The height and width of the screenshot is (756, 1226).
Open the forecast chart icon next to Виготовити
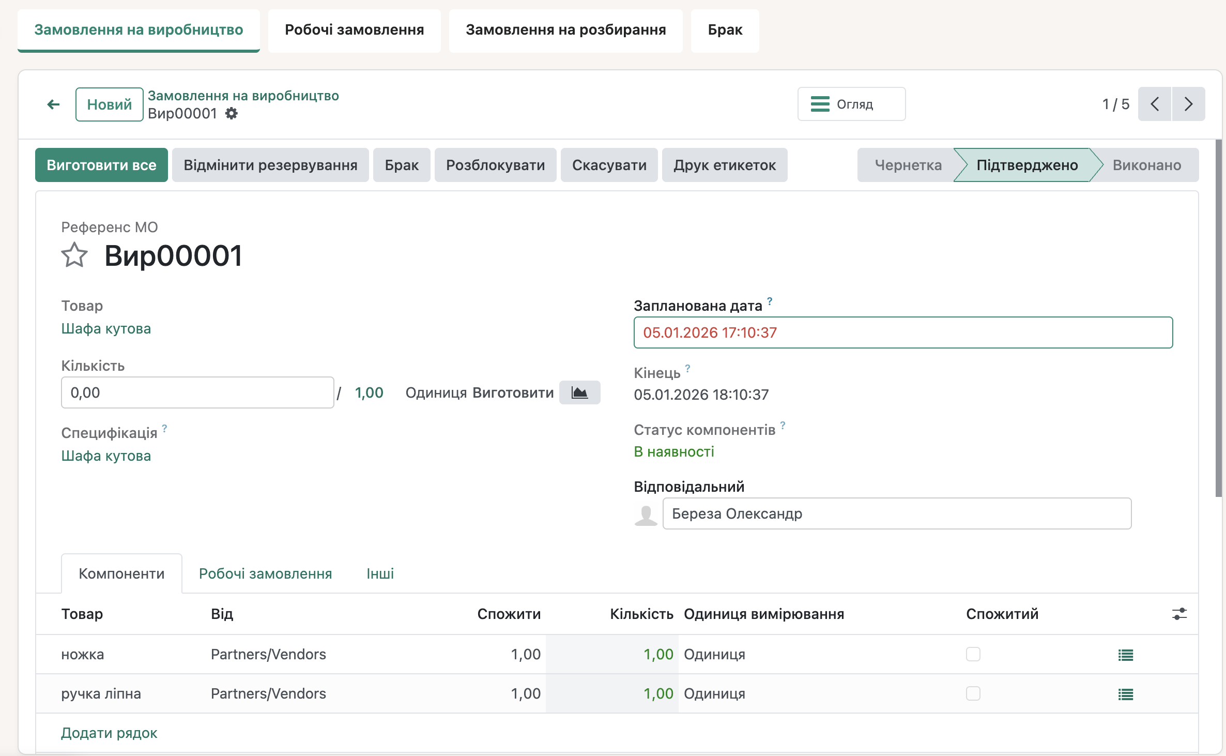coord(579,392)
